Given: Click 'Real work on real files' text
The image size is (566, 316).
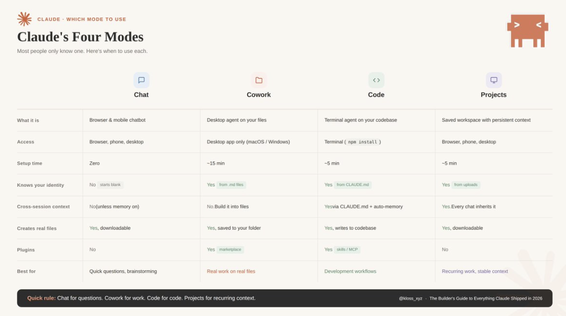Looking at the screenshot, I should pos(231,271).
